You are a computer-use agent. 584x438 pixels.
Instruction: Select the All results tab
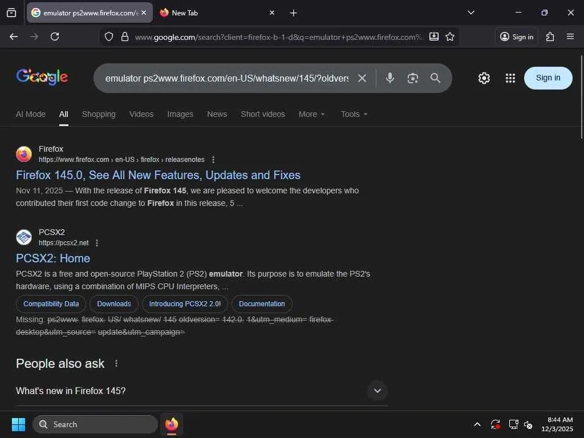point(64,114)
